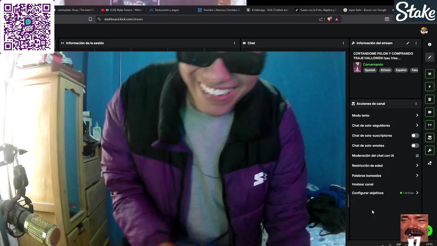Click Hostear canal option
Image resolution: width=437 pixels, height=246 pixels.
click(x=363, y=184)
